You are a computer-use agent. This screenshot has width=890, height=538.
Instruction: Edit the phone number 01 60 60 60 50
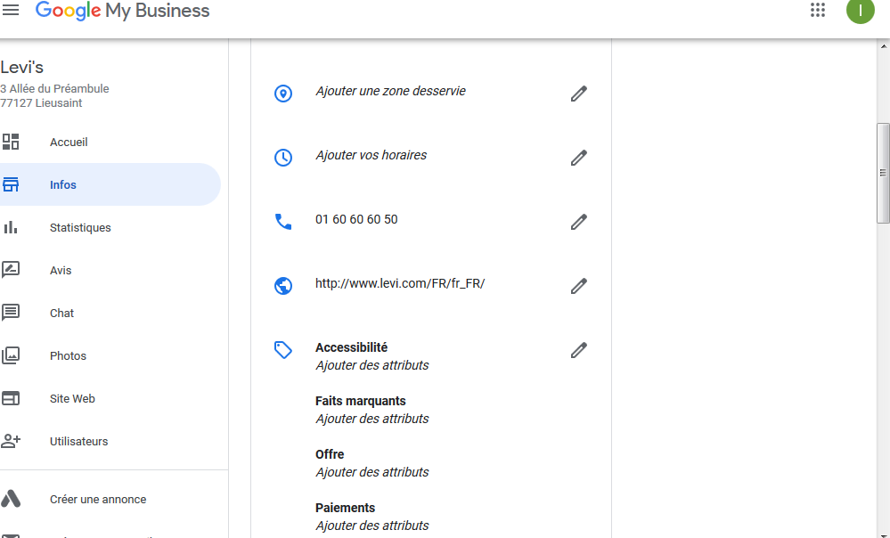(x=579, y=222)
